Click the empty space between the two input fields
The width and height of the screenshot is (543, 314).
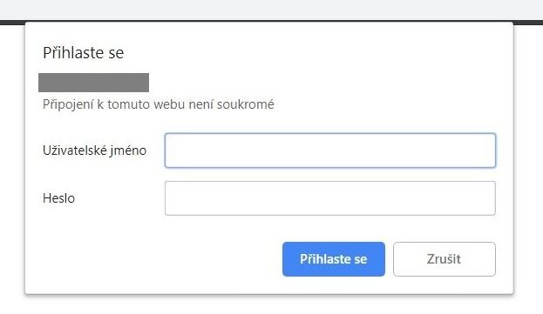(x=330, y=175)
